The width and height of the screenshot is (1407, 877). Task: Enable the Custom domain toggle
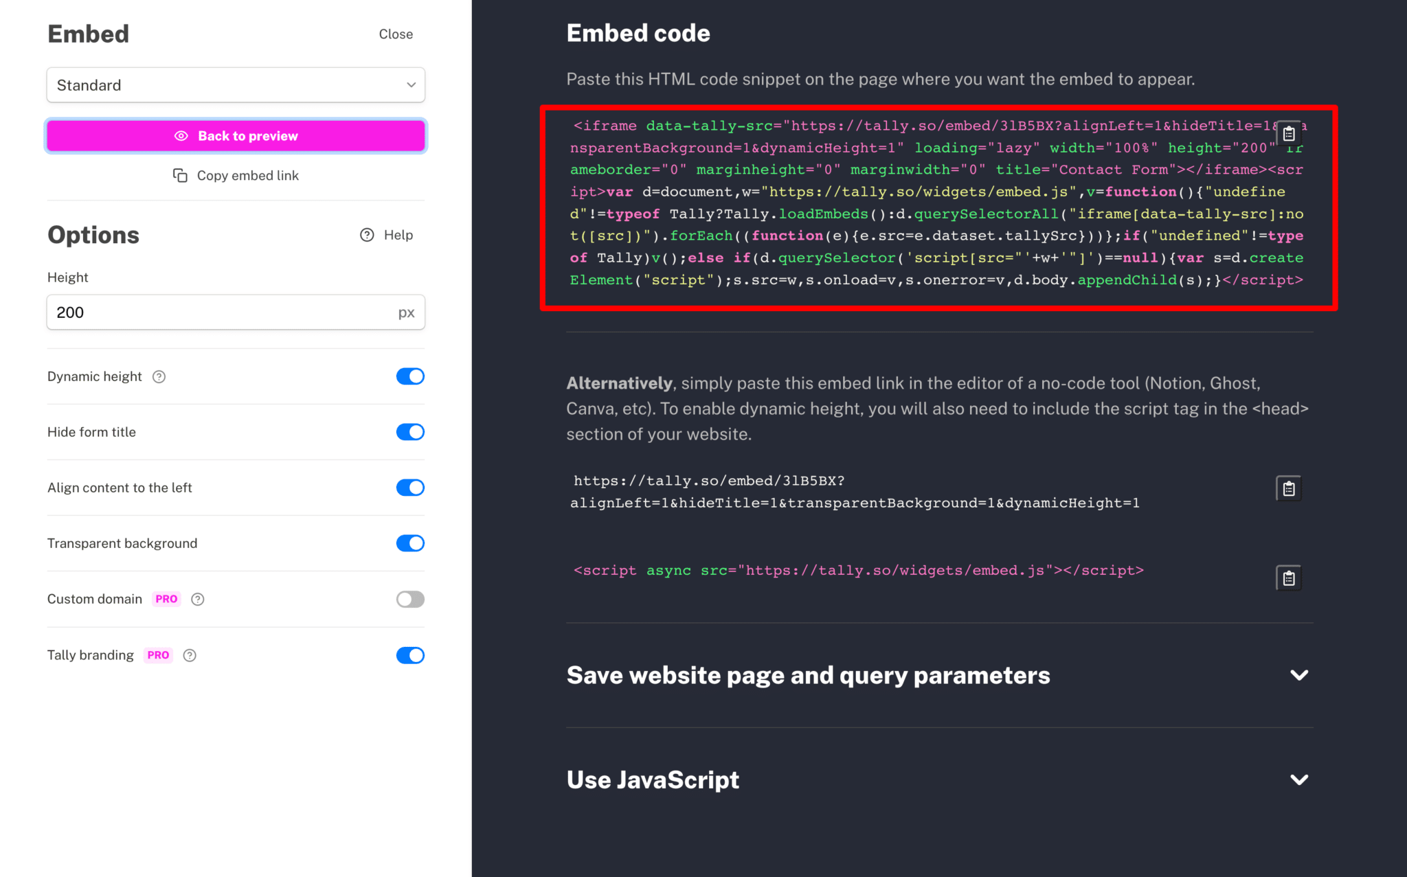click(x=410, y=599)
